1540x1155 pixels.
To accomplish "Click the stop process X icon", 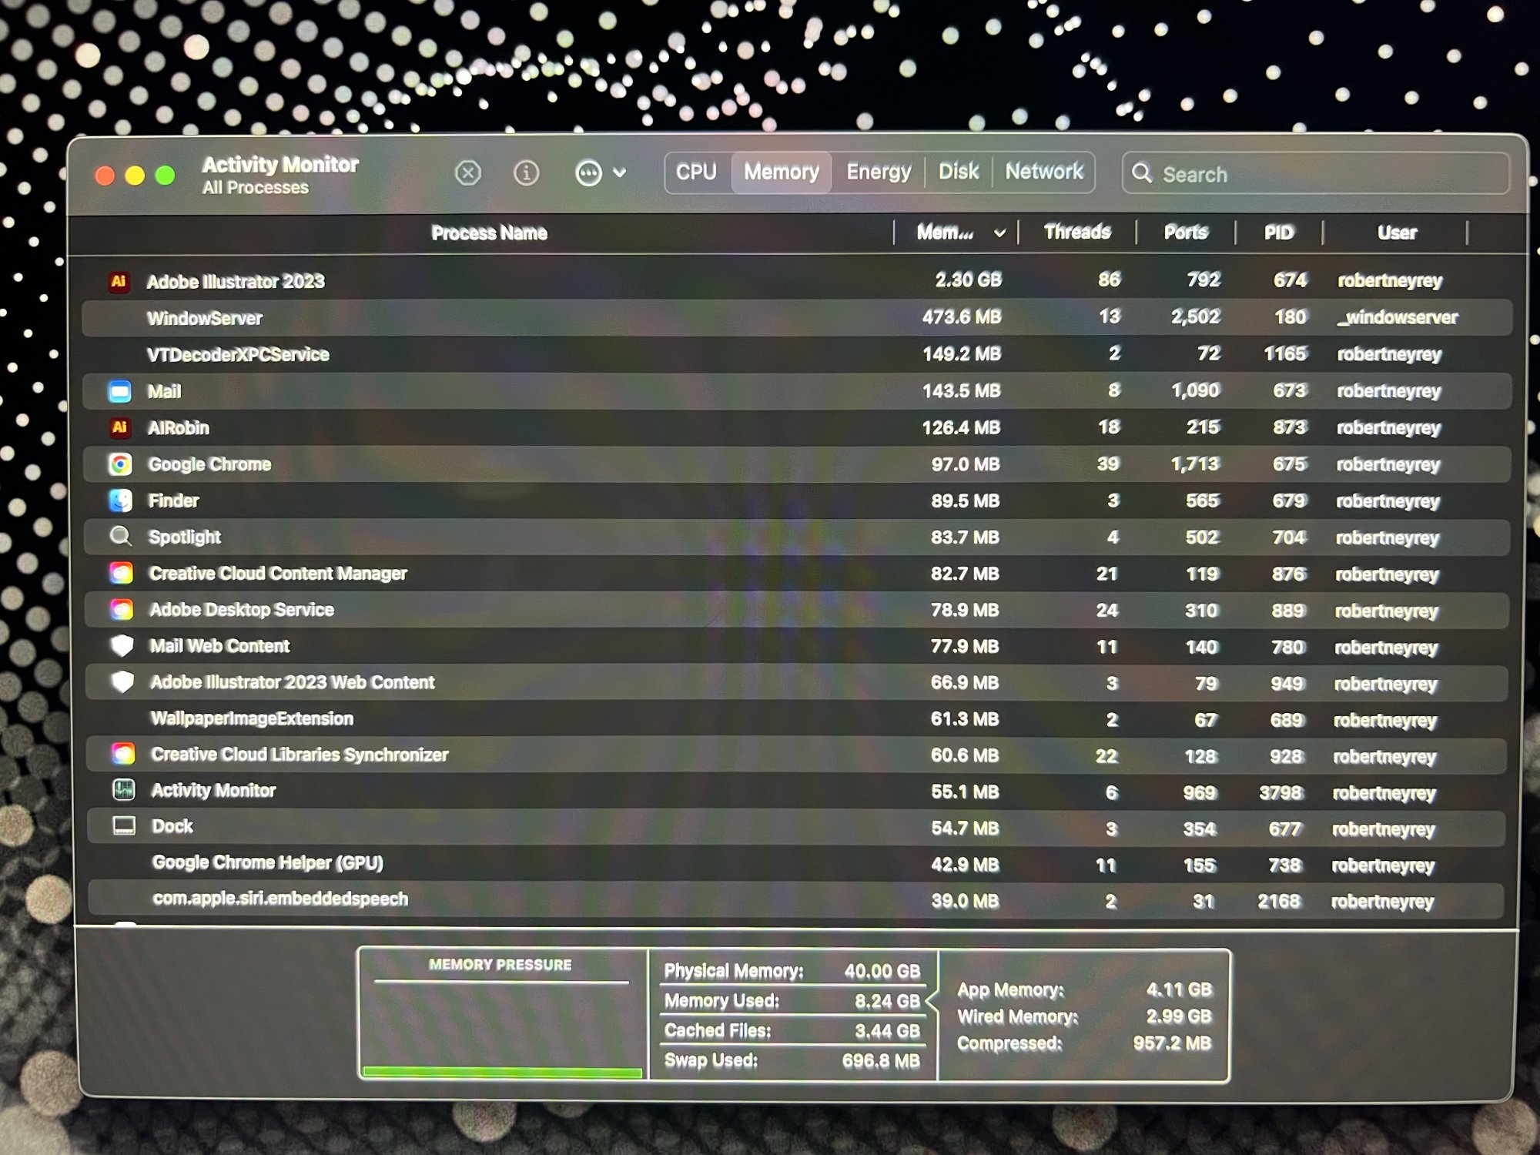I will (x=467, y=172).
